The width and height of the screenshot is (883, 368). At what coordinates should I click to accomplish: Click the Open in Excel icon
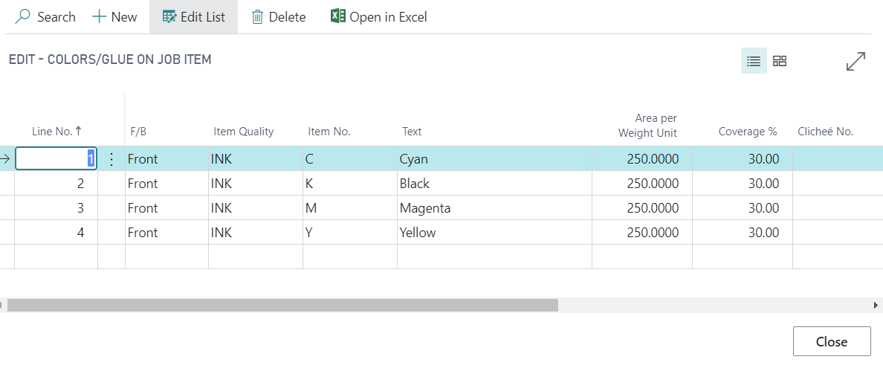(x=338, y=17)
